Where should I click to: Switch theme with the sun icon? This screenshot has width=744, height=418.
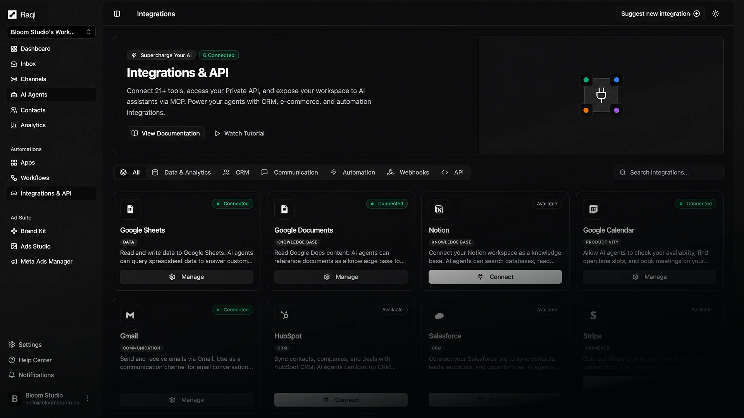point(716,14)
